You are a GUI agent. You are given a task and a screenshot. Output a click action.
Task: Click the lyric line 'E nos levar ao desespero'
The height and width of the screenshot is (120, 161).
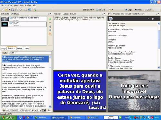click(117, 36)
